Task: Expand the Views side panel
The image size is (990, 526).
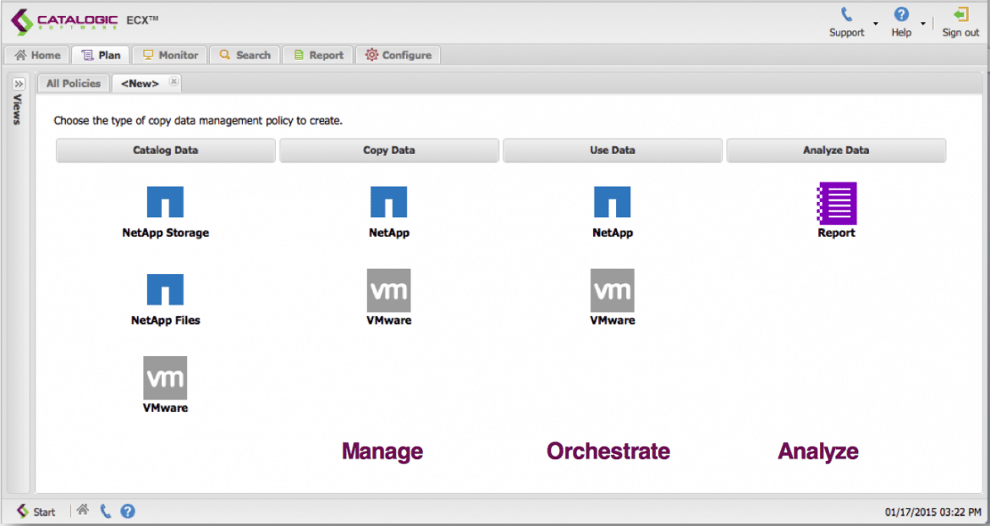Action: click(19, 84)
